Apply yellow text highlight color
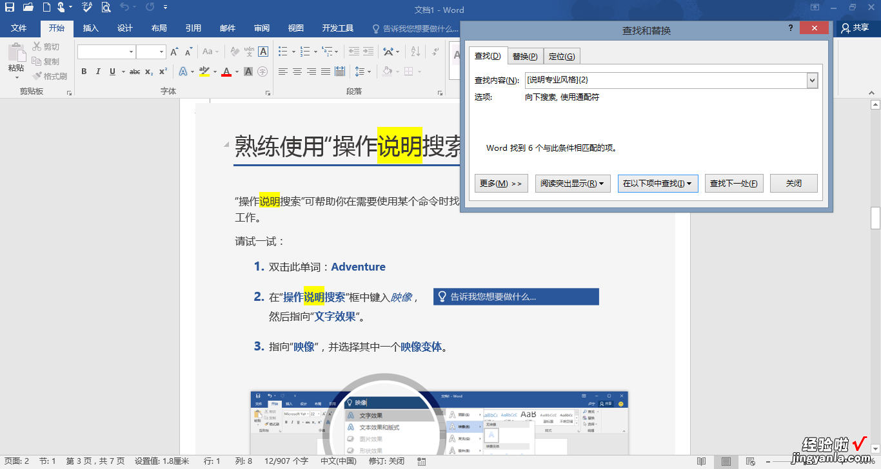The width and height of the screenshot is (881, 469). [x=204, y=72]
